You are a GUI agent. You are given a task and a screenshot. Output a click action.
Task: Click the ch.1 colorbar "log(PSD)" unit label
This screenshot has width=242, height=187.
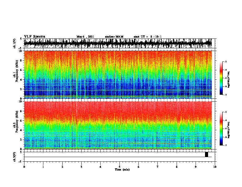point(229,79)
